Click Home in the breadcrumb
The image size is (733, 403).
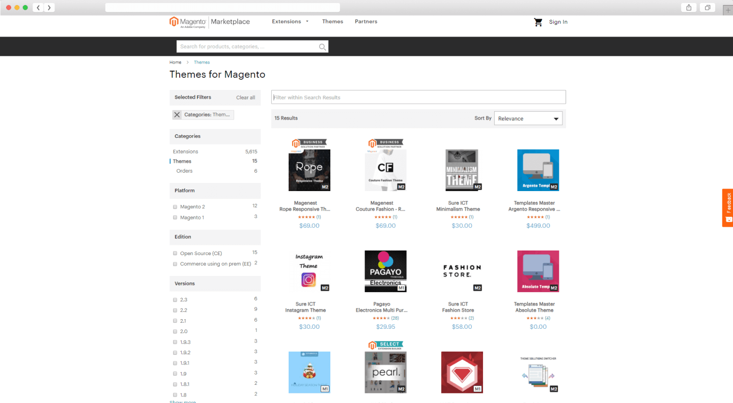pos(175,63)
